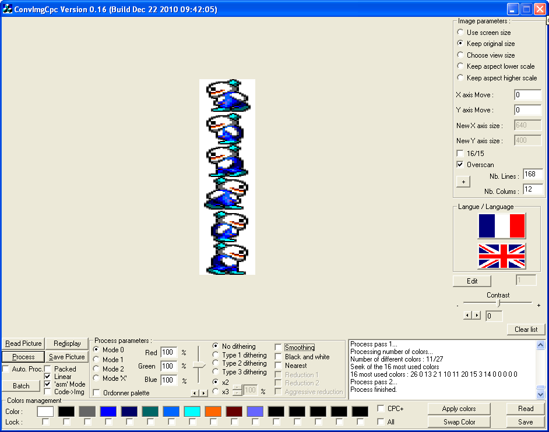549x432 pixels.
Task: Click the cyan color swatch
Action: tap(192, 412)
